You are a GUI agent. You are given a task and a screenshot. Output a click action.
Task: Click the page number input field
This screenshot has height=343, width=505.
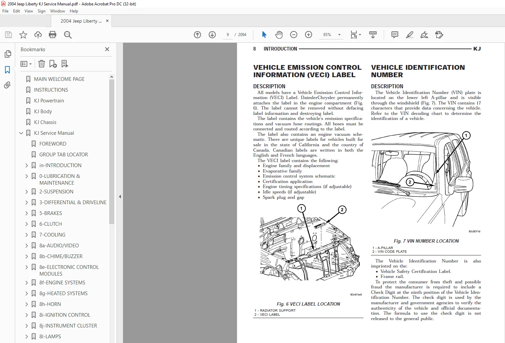[228, 35]
